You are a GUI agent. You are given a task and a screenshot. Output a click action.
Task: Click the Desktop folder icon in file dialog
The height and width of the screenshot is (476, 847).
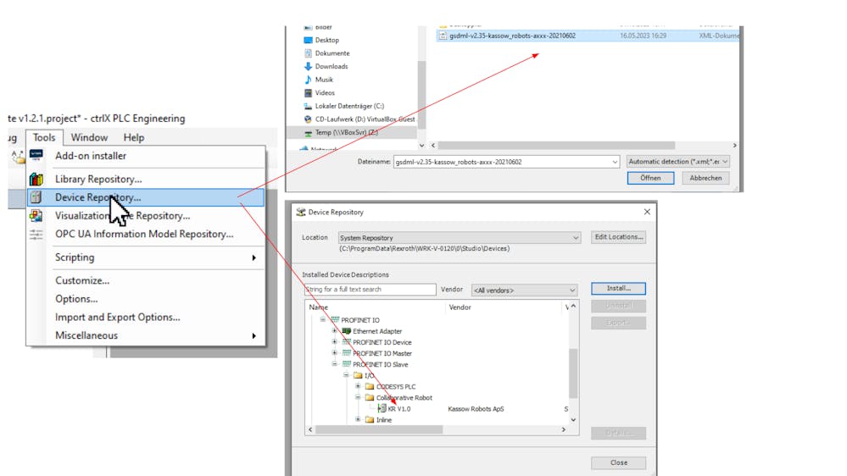coord(308,40)
